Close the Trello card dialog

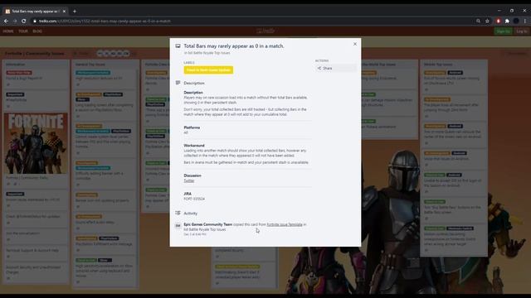[x=355, y=44]
